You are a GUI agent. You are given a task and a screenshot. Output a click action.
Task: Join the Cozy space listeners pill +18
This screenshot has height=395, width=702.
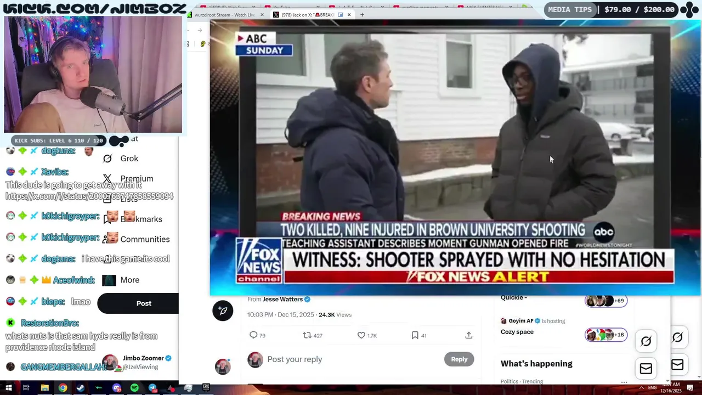[x=606, y=335]
